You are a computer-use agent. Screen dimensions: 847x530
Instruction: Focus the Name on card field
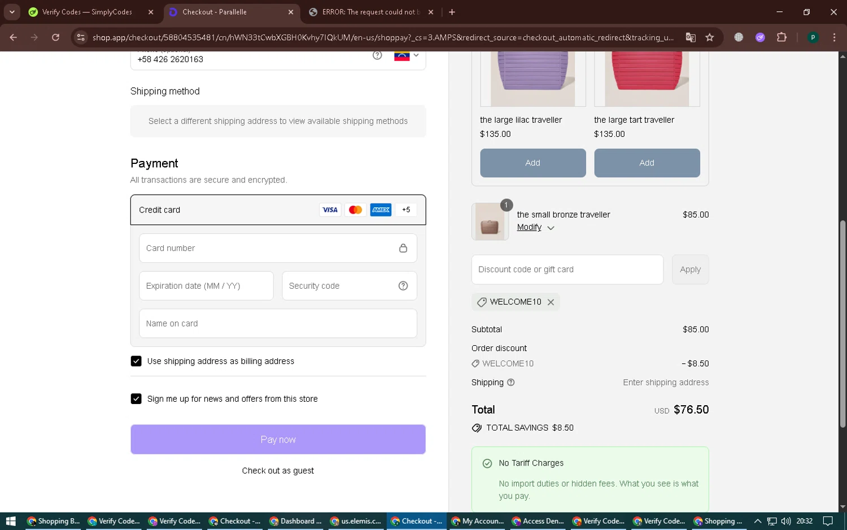click(x=278, y=323)
